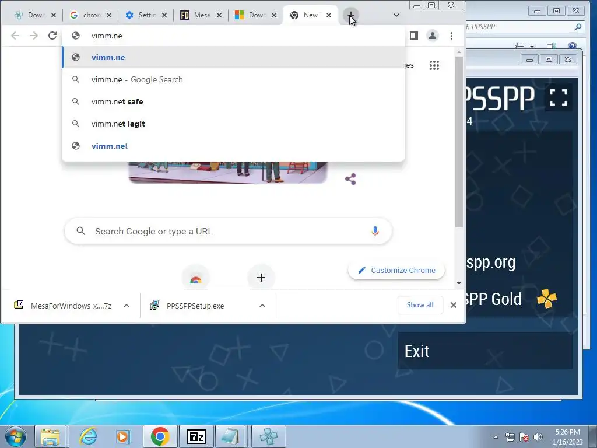Click Show all downloads
Viewport: 597px width, 448px height.
click(x=420, y=305)
